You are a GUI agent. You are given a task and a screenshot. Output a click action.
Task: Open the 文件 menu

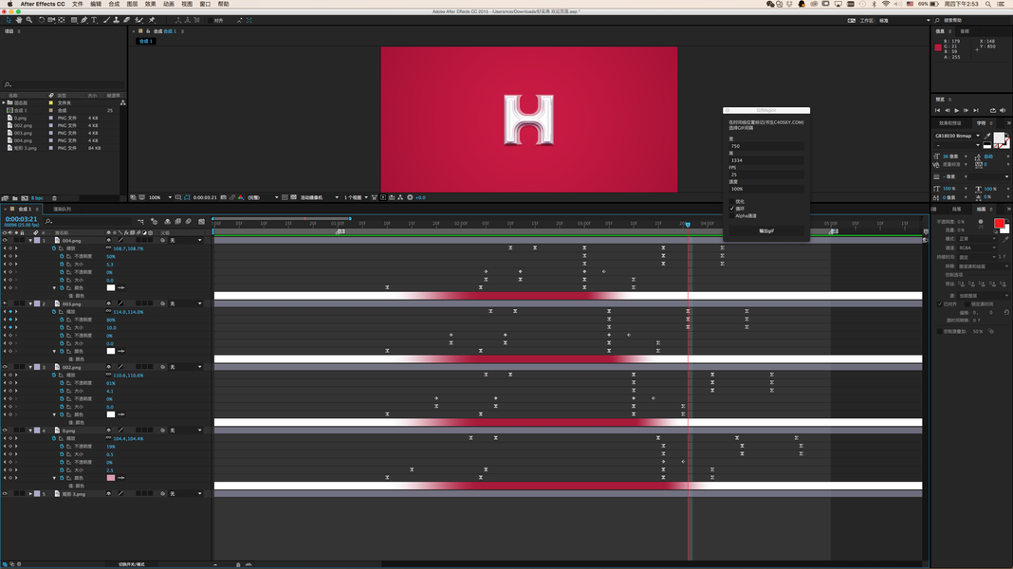coord(78,4)
